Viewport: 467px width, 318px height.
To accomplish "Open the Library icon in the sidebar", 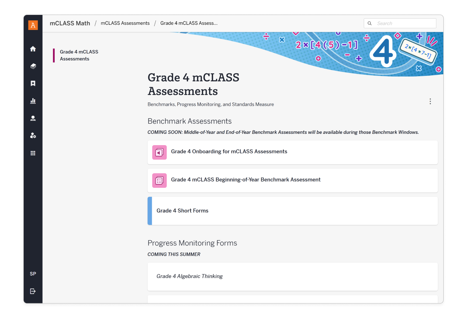I will point(33,66).
